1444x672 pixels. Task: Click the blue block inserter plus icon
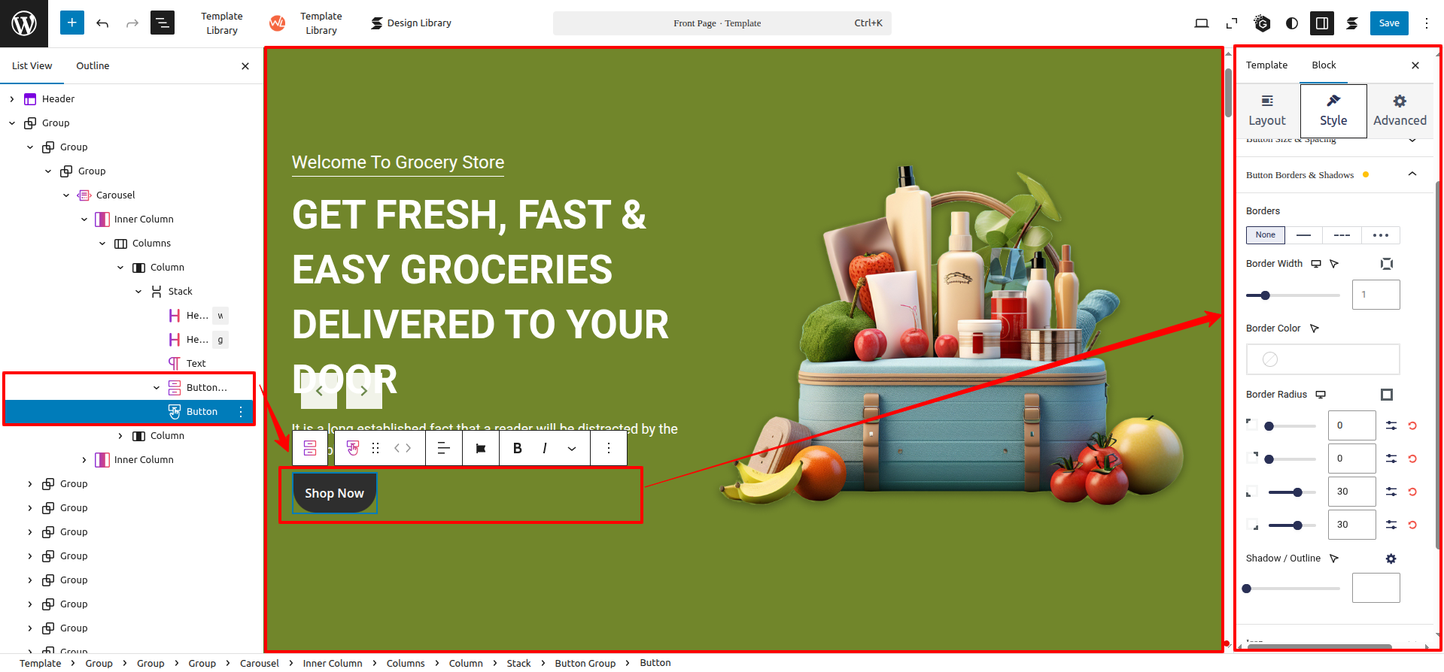point(71,23)
